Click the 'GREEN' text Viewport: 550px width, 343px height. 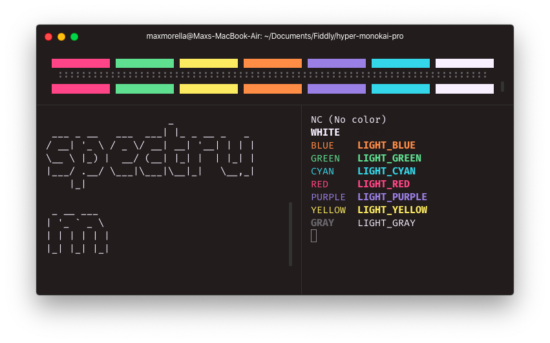tap(325, 158)
